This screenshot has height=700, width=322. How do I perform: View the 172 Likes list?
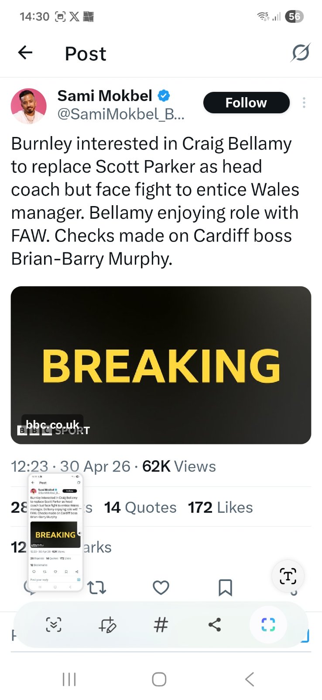click(x=220, y=507)
